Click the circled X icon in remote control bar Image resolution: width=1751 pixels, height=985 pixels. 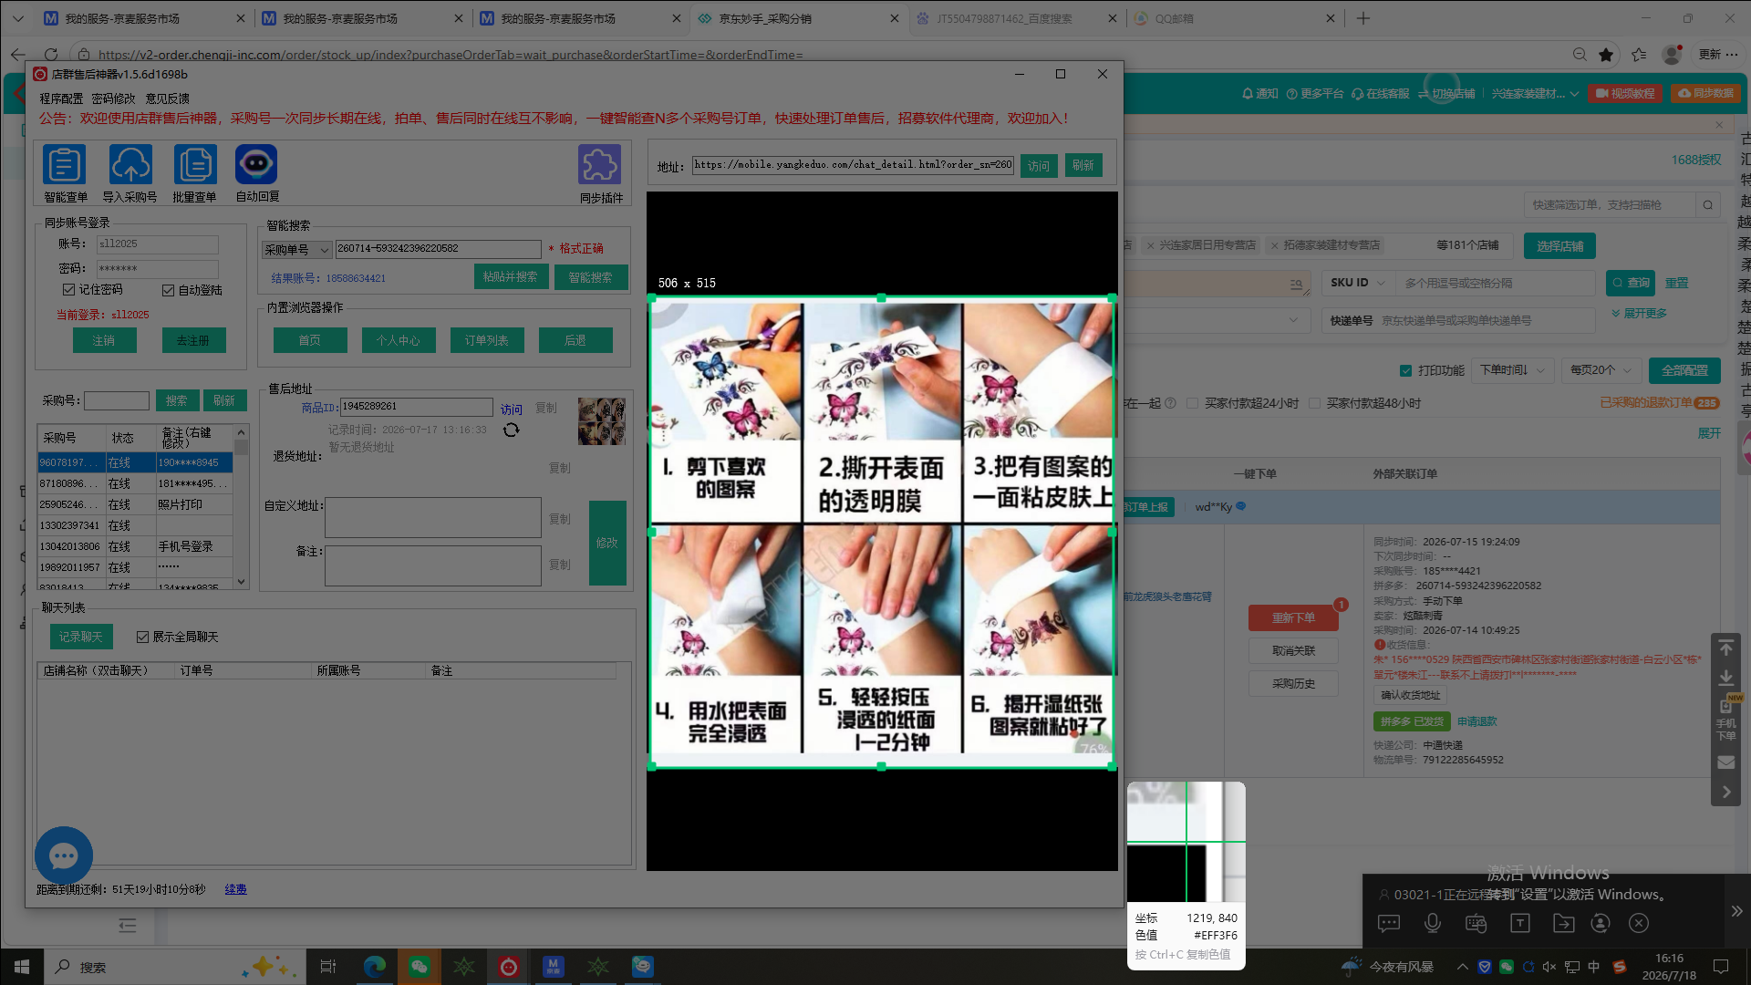point(1639,923)
